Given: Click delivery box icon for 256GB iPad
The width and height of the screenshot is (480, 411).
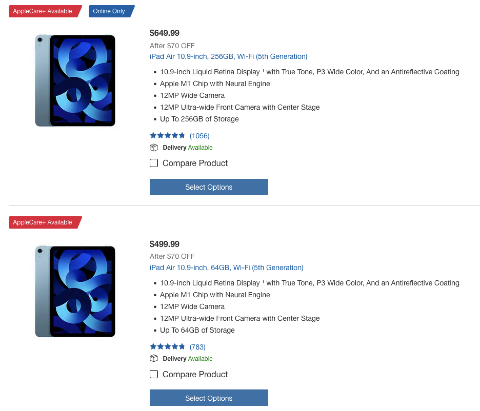Looking at the screenshot, I should (154, 148).
